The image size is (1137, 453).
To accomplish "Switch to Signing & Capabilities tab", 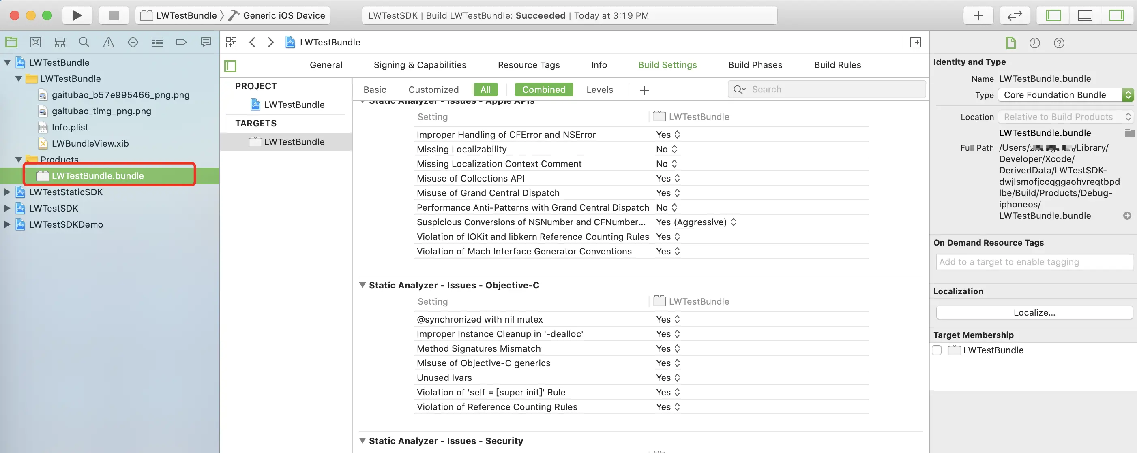I will tap(419, 65).
